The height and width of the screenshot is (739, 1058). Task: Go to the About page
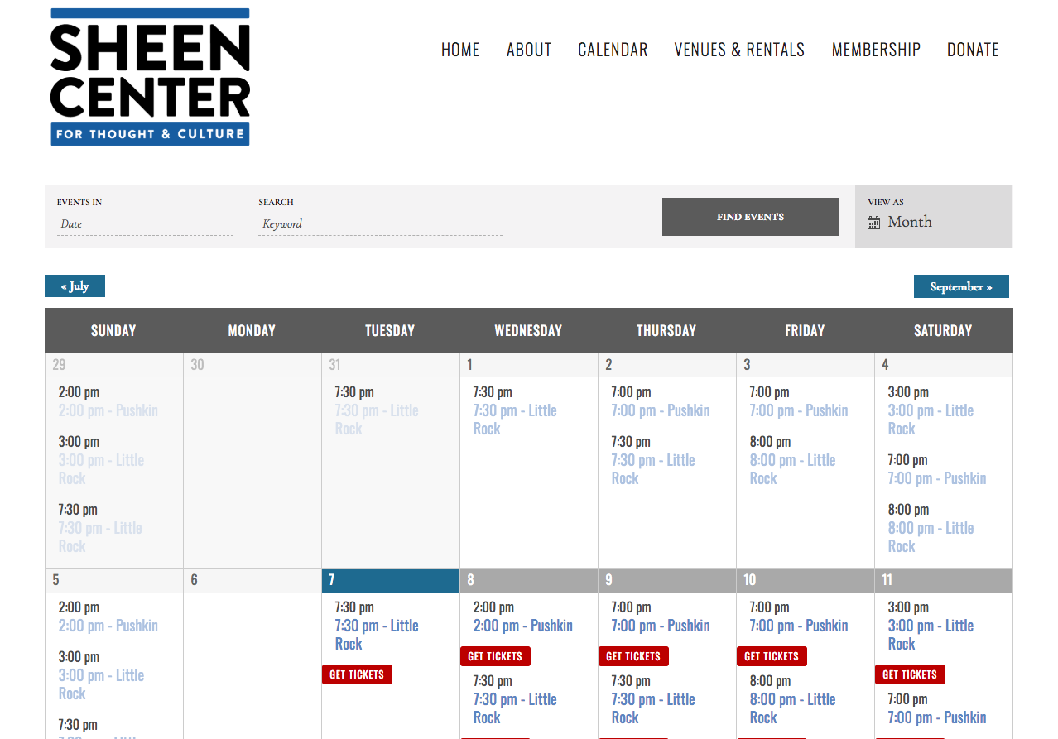tap(528, 50)
